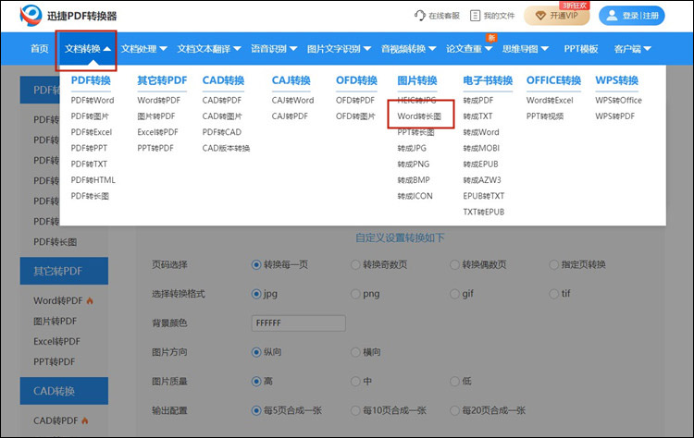Set 图片质量 to 高
Viewport: 694px width, 438px height.
(256, 382)
